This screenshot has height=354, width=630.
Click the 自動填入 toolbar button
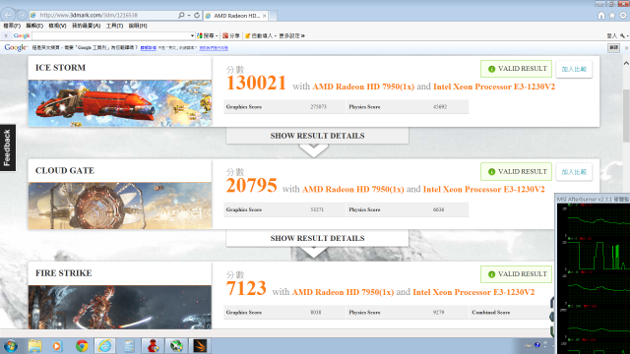(x=260, y=35)
